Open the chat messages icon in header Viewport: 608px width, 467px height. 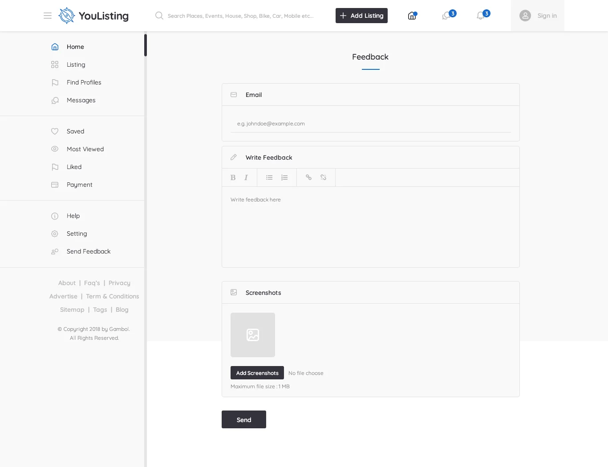[x=446, y=16]
